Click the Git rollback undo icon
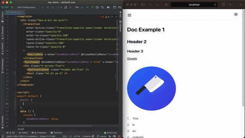This screenshot has width=245, height=138. [102, 7]
